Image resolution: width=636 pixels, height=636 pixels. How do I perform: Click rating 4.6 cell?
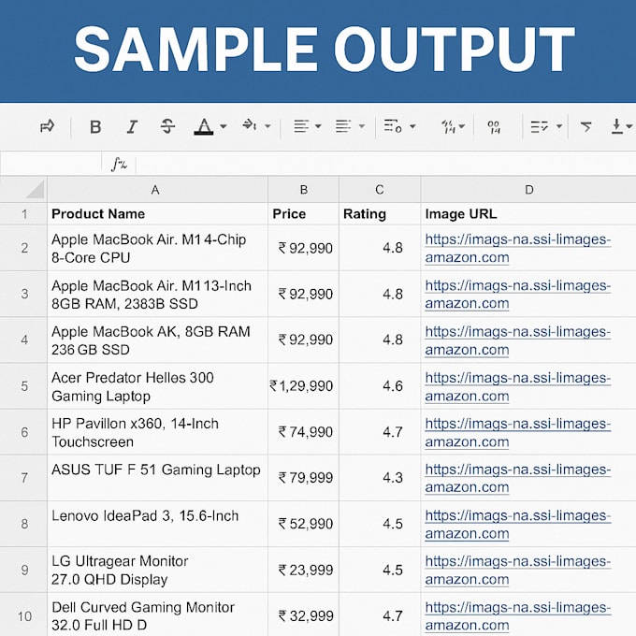[x=380, y=386]
